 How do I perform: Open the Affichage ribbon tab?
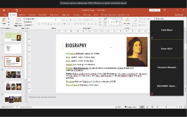[87, 15]
